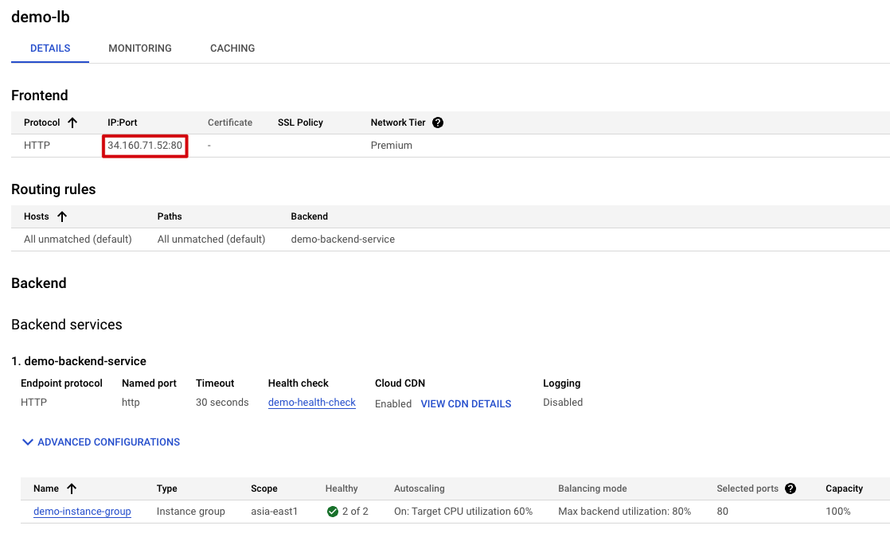Click View CDN Details link

[466, 404]
